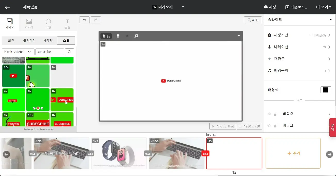Open the background music note icon on slide toolbar
The image size is (336, 176).
136,36
